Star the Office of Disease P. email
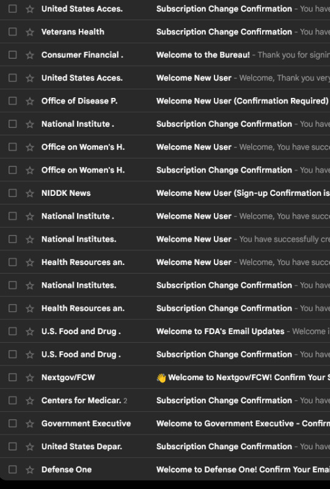This screenshot has width=330, height=489. [30, 102]
